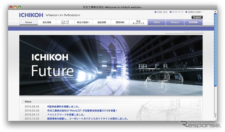Open the お問い合せ link
Viewport: 225px width, 132px height.
(161, 12)
